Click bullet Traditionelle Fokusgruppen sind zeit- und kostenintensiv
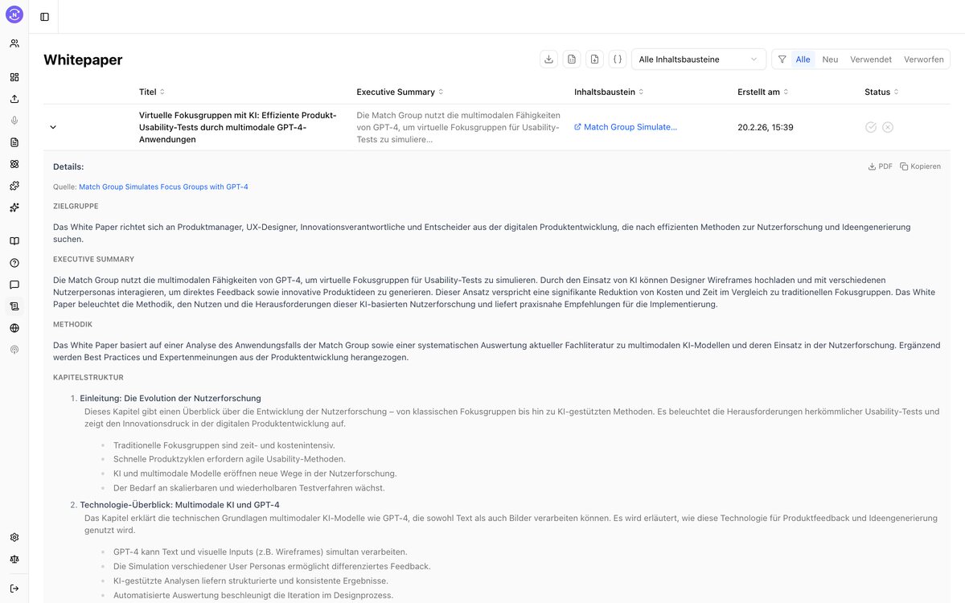 point(224,445)
